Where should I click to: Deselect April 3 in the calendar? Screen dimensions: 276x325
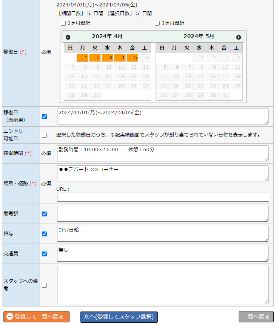[107, 58]
